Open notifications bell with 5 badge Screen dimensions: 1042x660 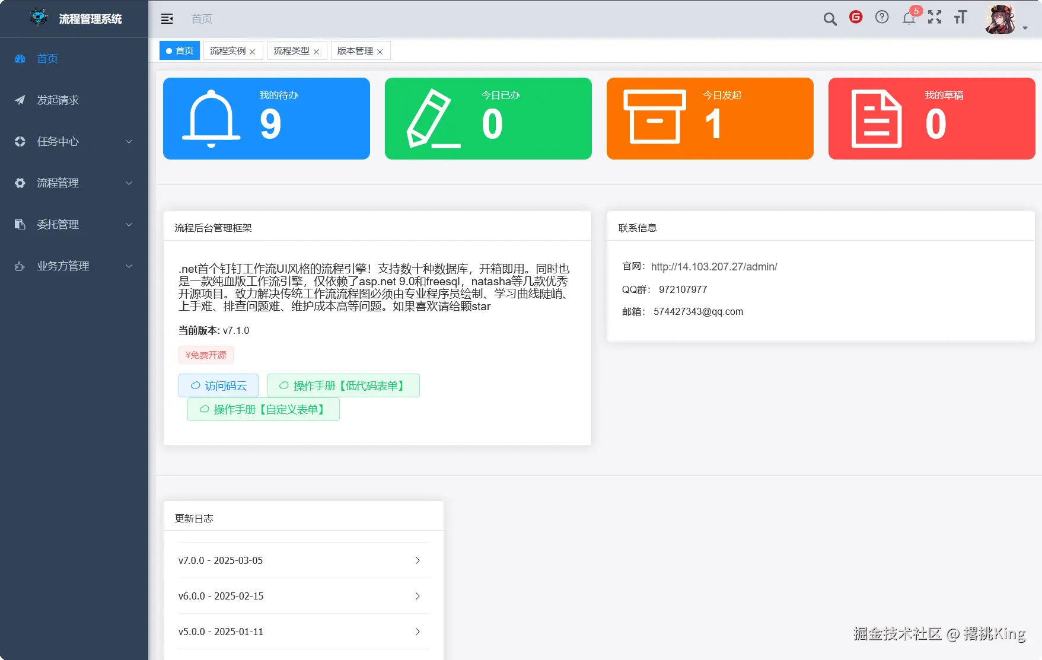(909, 18)
